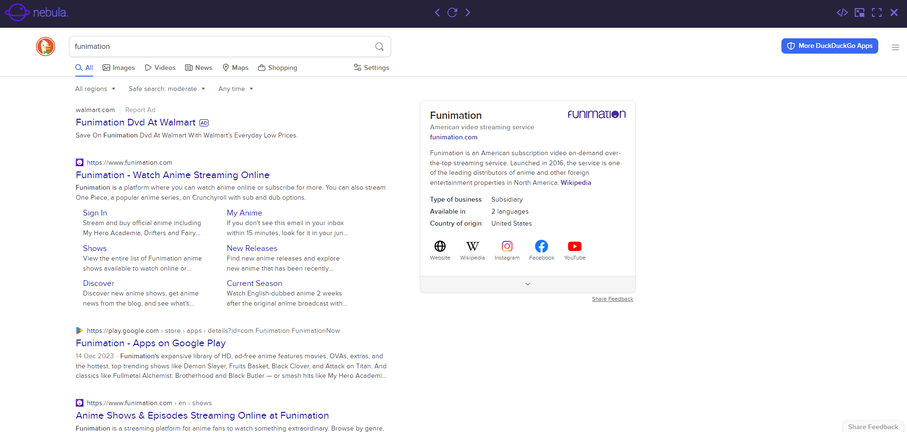Viewport: 907px width, 432px height.
Task: Open Funimation - Apps on Google Play result
Action: [x=151, y=343]
